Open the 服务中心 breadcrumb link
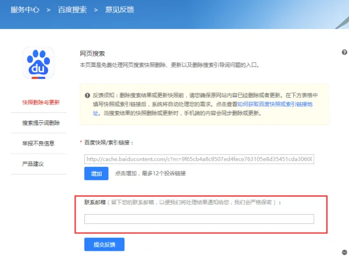Image resolution: width=349 pixels, height=260 pixels. [25, 10]
